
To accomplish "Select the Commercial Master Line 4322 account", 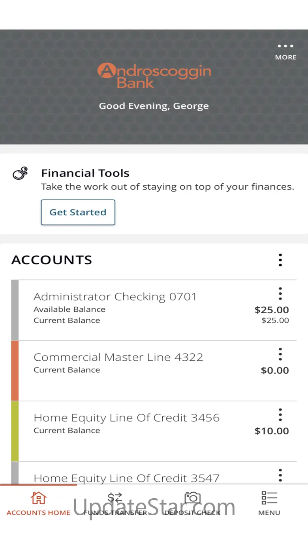I will 154,371.
